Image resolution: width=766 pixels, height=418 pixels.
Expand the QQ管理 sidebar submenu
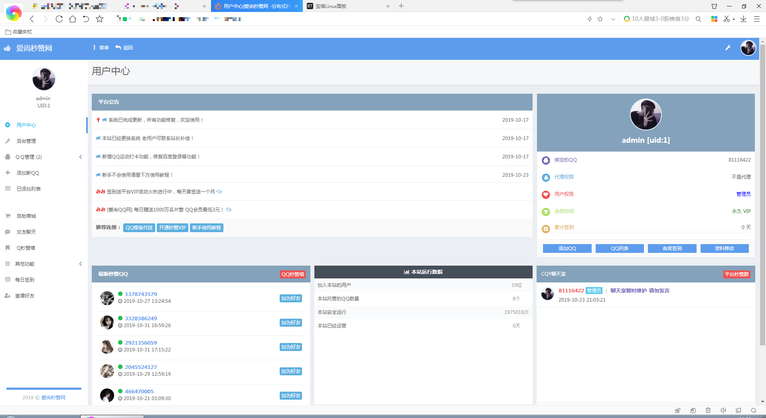[81, 157]
